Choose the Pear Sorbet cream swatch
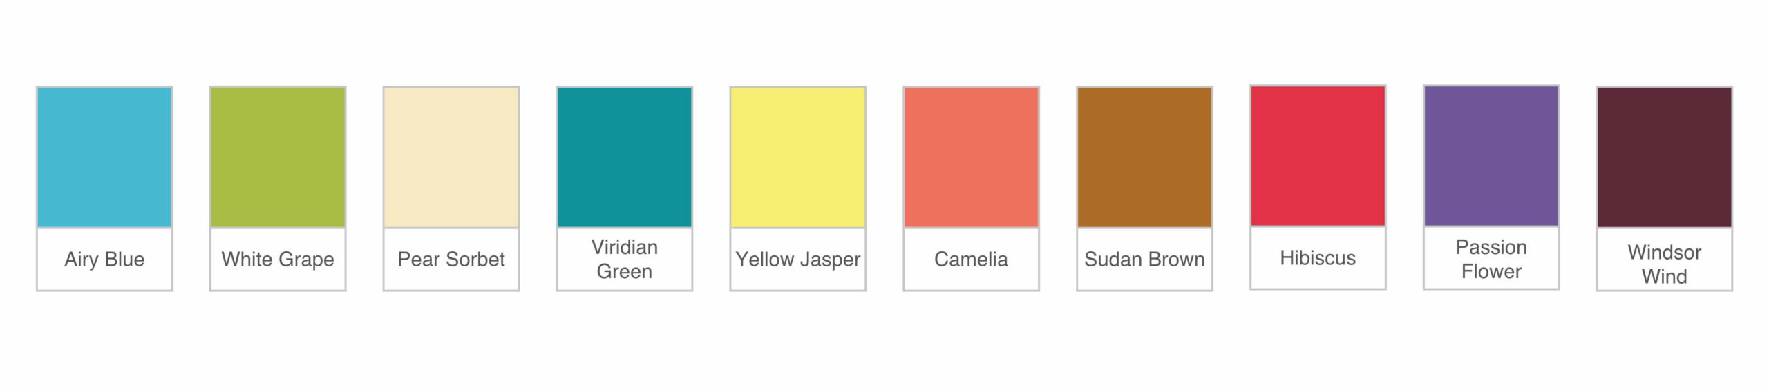1769x390 pixels. click(451, 157)
